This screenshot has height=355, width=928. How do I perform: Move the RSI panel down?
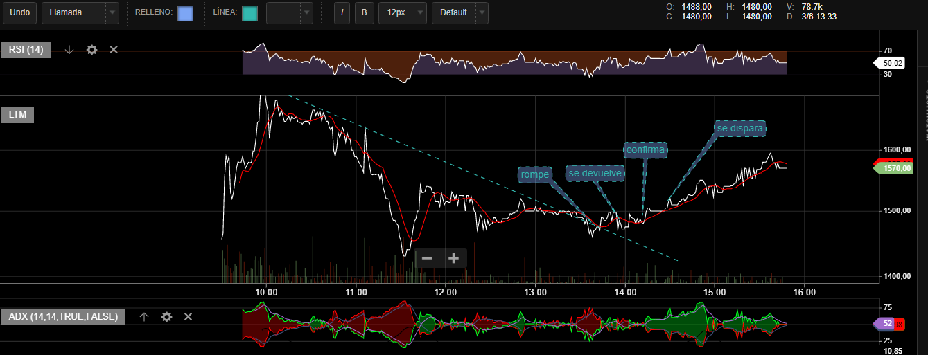pos(69,50)
